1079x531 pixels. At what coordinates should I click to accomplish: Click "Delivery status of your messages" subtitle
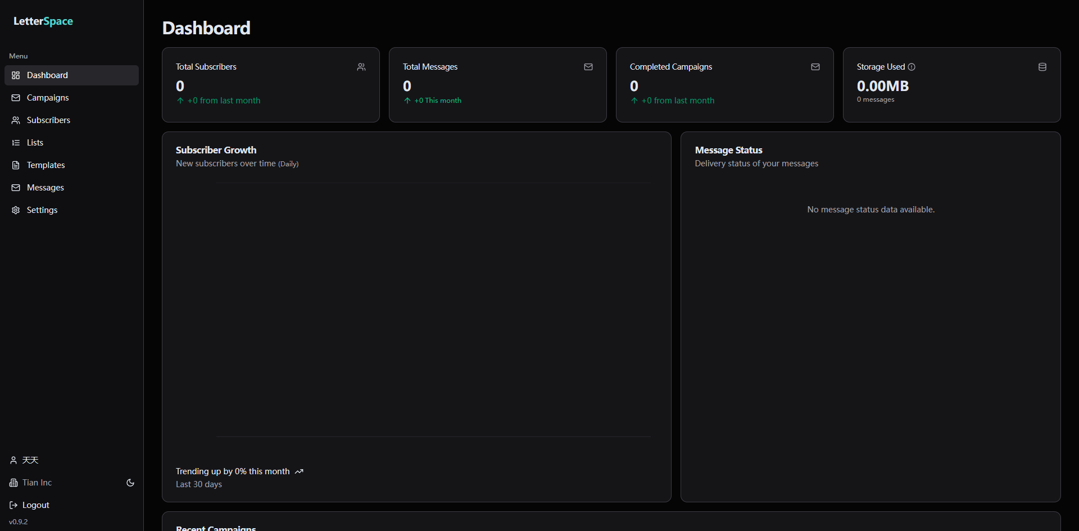pos(756,164)
